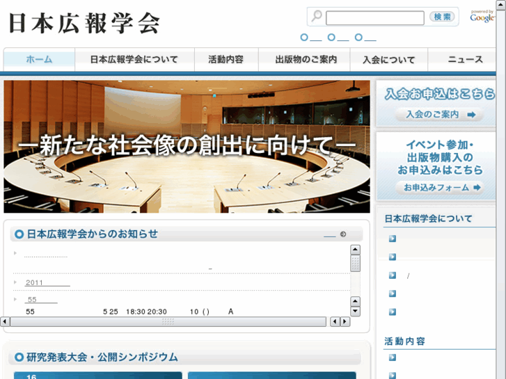The height and width of the screenshot is (379, 506).
Task: Open the 入会について navigation tab
Action: (x=389, y=59)
